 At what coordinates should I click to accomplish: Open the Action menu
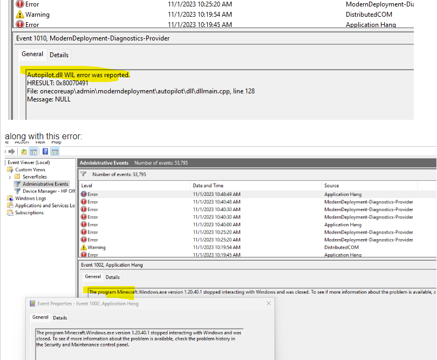point(22,142)
